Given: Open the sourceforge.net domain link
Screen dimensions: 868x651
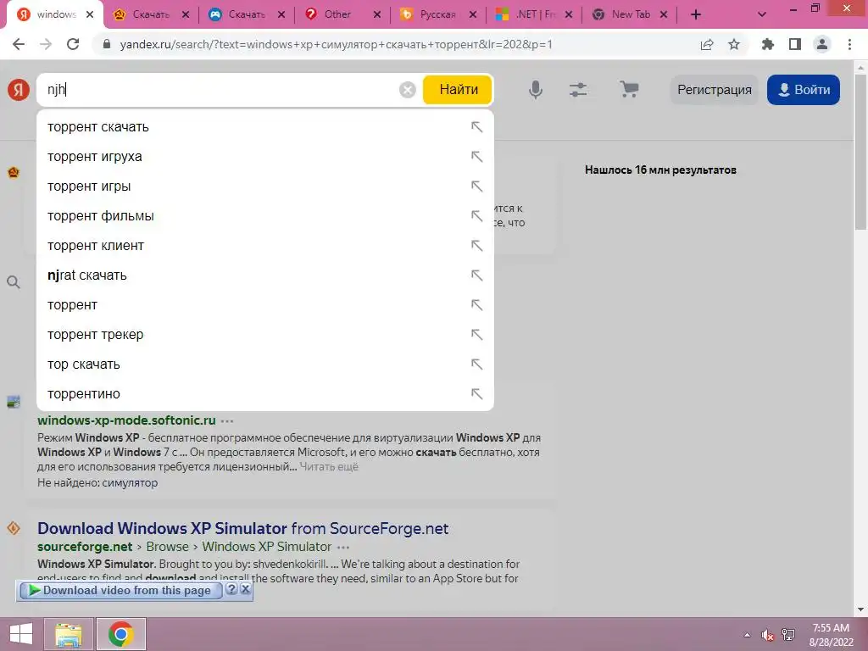Looking at the screenshot, I should click(85, 547).
